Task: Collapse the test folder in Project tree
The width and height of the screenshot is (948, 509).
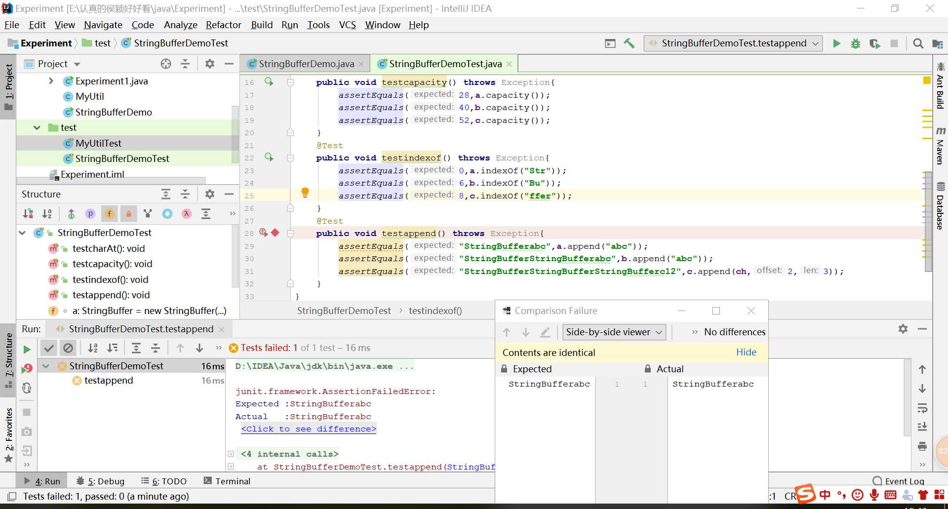Action: click(x=37, y=128)
